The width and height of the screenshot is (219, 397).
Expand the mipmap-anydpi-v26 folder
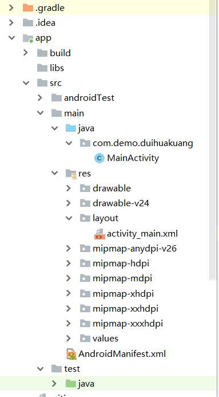click(69, 249)
